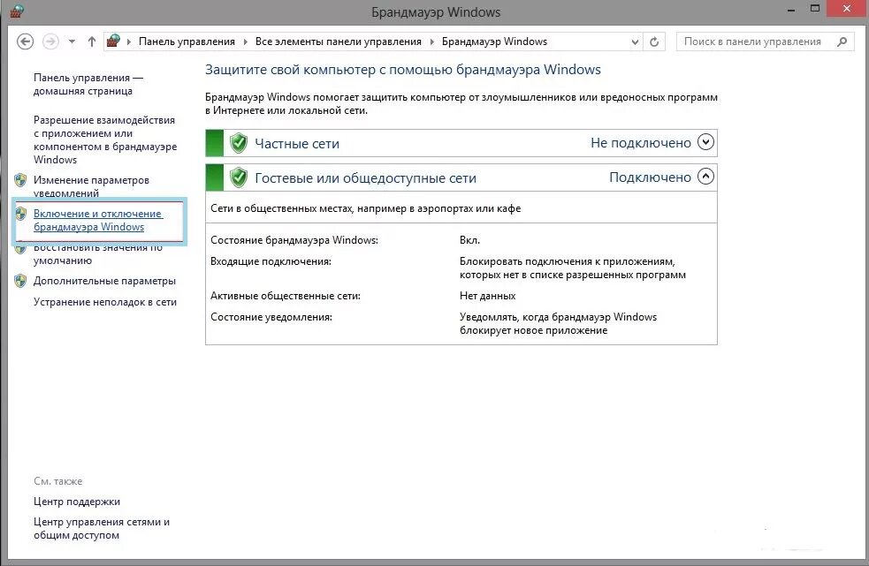Image resolution: width=869 pixels, height=566 pixels.
Task: Go forward with the Forward arrow button
Action: pyautogui.click(x=51, y=42)
